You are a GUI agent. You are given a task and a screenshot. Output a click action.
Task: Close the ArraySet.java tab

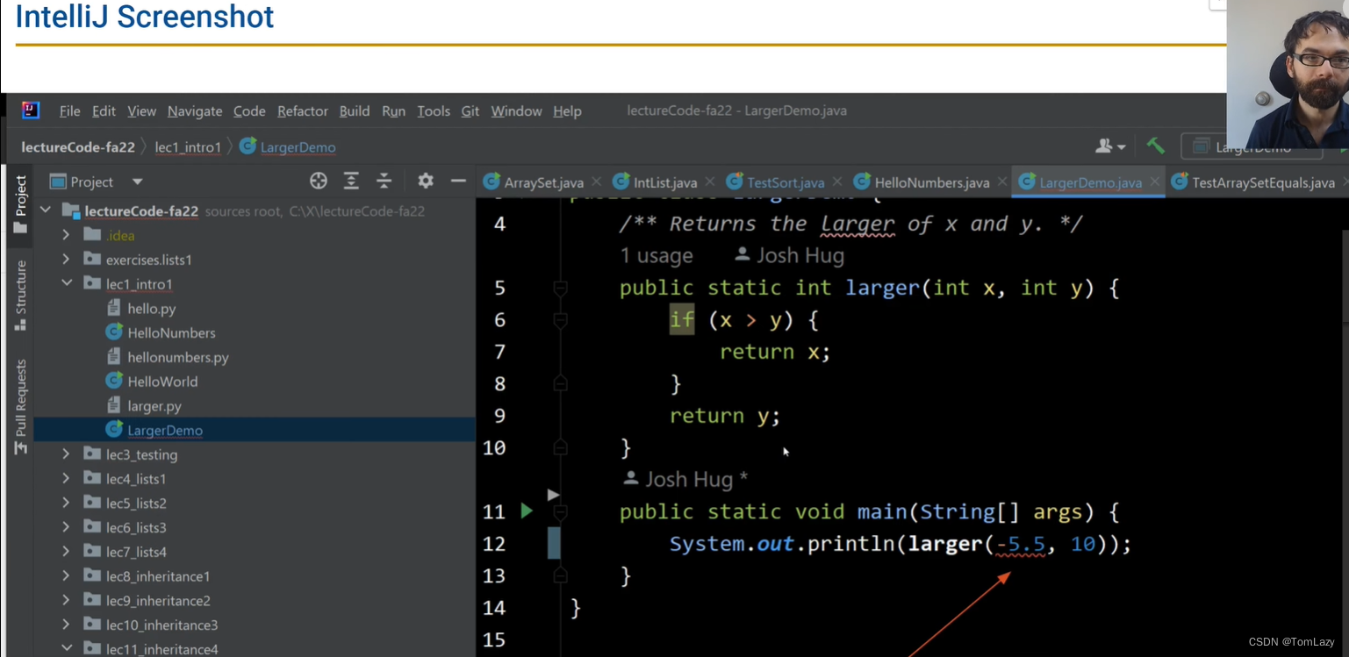597,182
